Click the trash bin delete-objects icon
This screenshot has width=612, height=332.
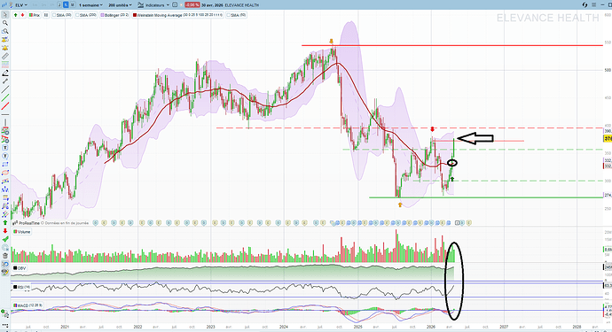click(x=5, y=256)
